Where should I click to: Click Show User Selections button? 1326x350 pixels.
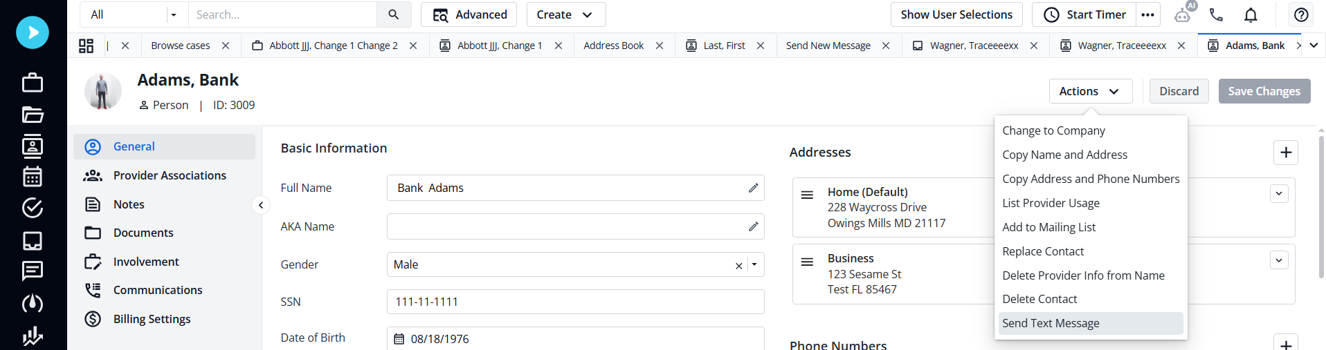(956, 14)
